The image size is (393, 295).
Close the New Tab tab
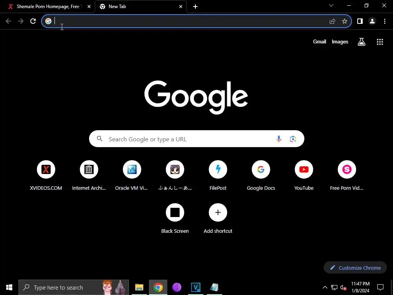pyautogui.click(x=181, y=7)
